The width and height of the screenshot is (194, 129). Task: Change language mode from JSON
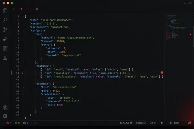175,123
